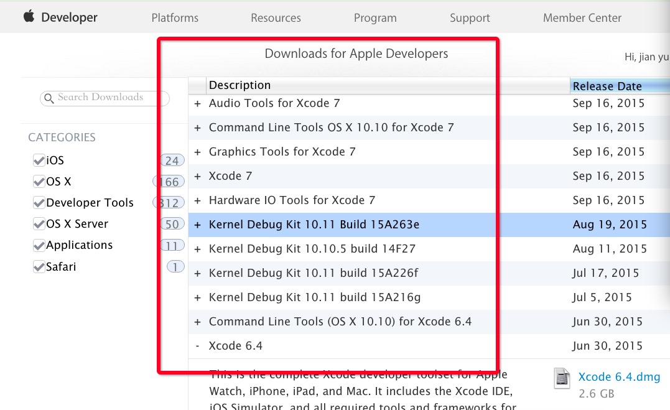Click the Developer home link text

pos(69,17)
